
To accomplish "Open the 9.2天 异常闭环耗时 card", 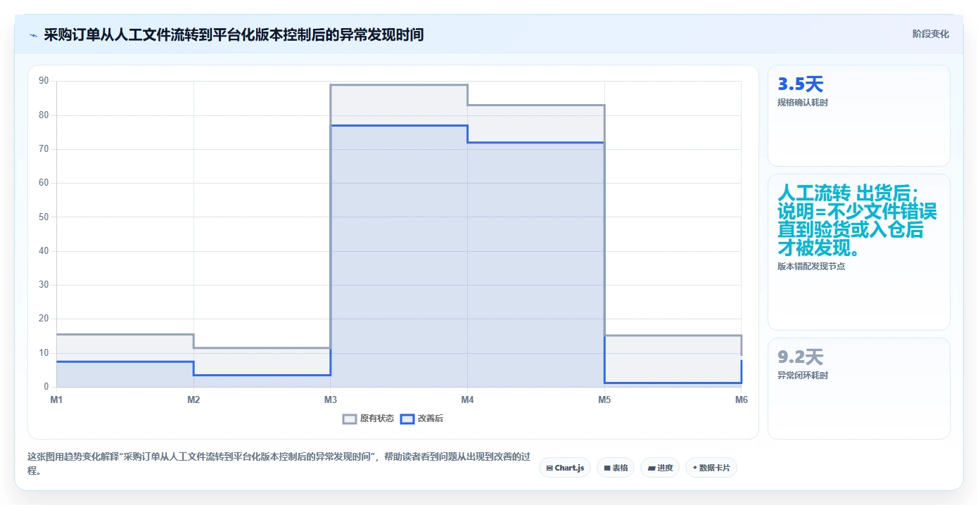I will [859, 388].
